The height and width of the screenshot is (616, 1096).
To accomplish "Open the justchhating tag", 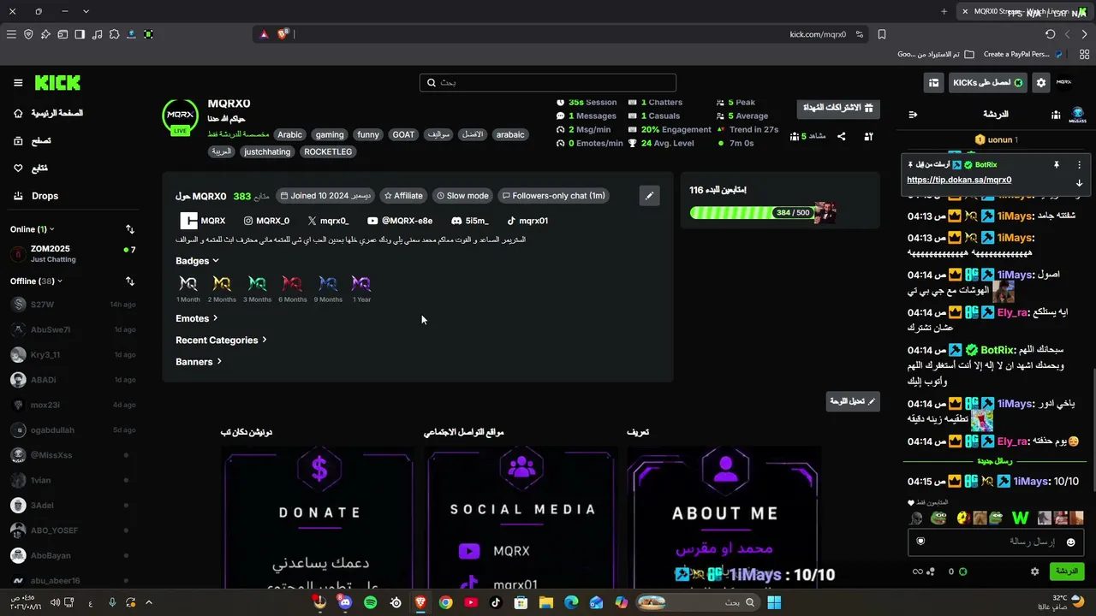I will click(267, 151).
